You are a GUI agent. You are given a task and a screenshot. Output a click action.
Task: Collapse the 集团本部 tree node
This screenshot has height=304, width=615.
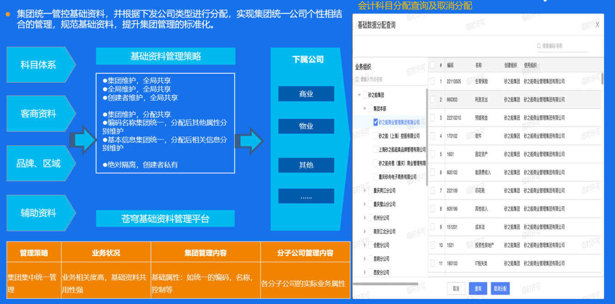click(x=365, y=109)
